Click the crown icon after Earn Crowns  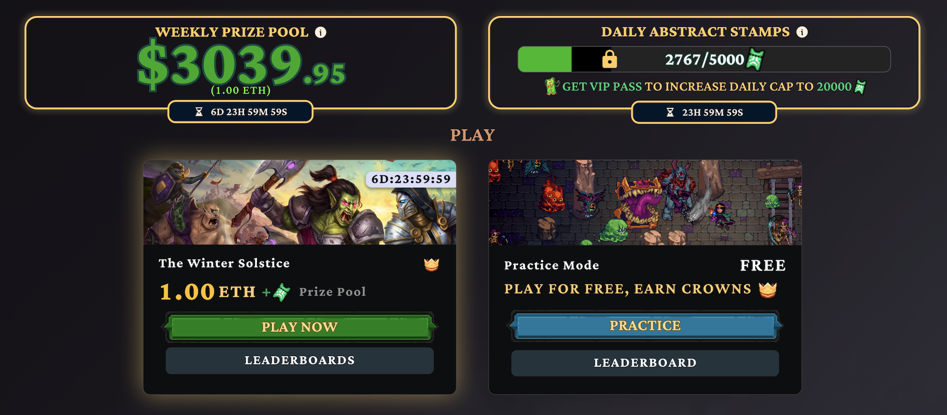coord(767,290)
